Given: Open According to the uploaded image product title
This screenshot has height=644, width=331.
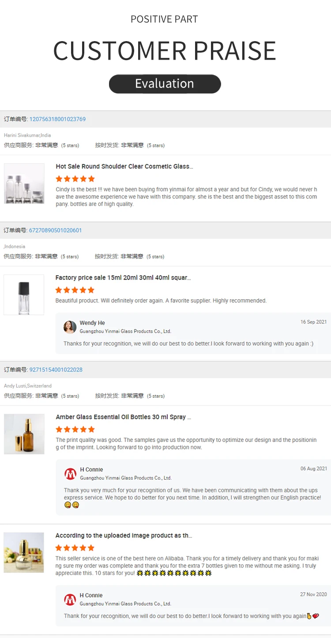Looking at the screenshot, I should point(124,536).
